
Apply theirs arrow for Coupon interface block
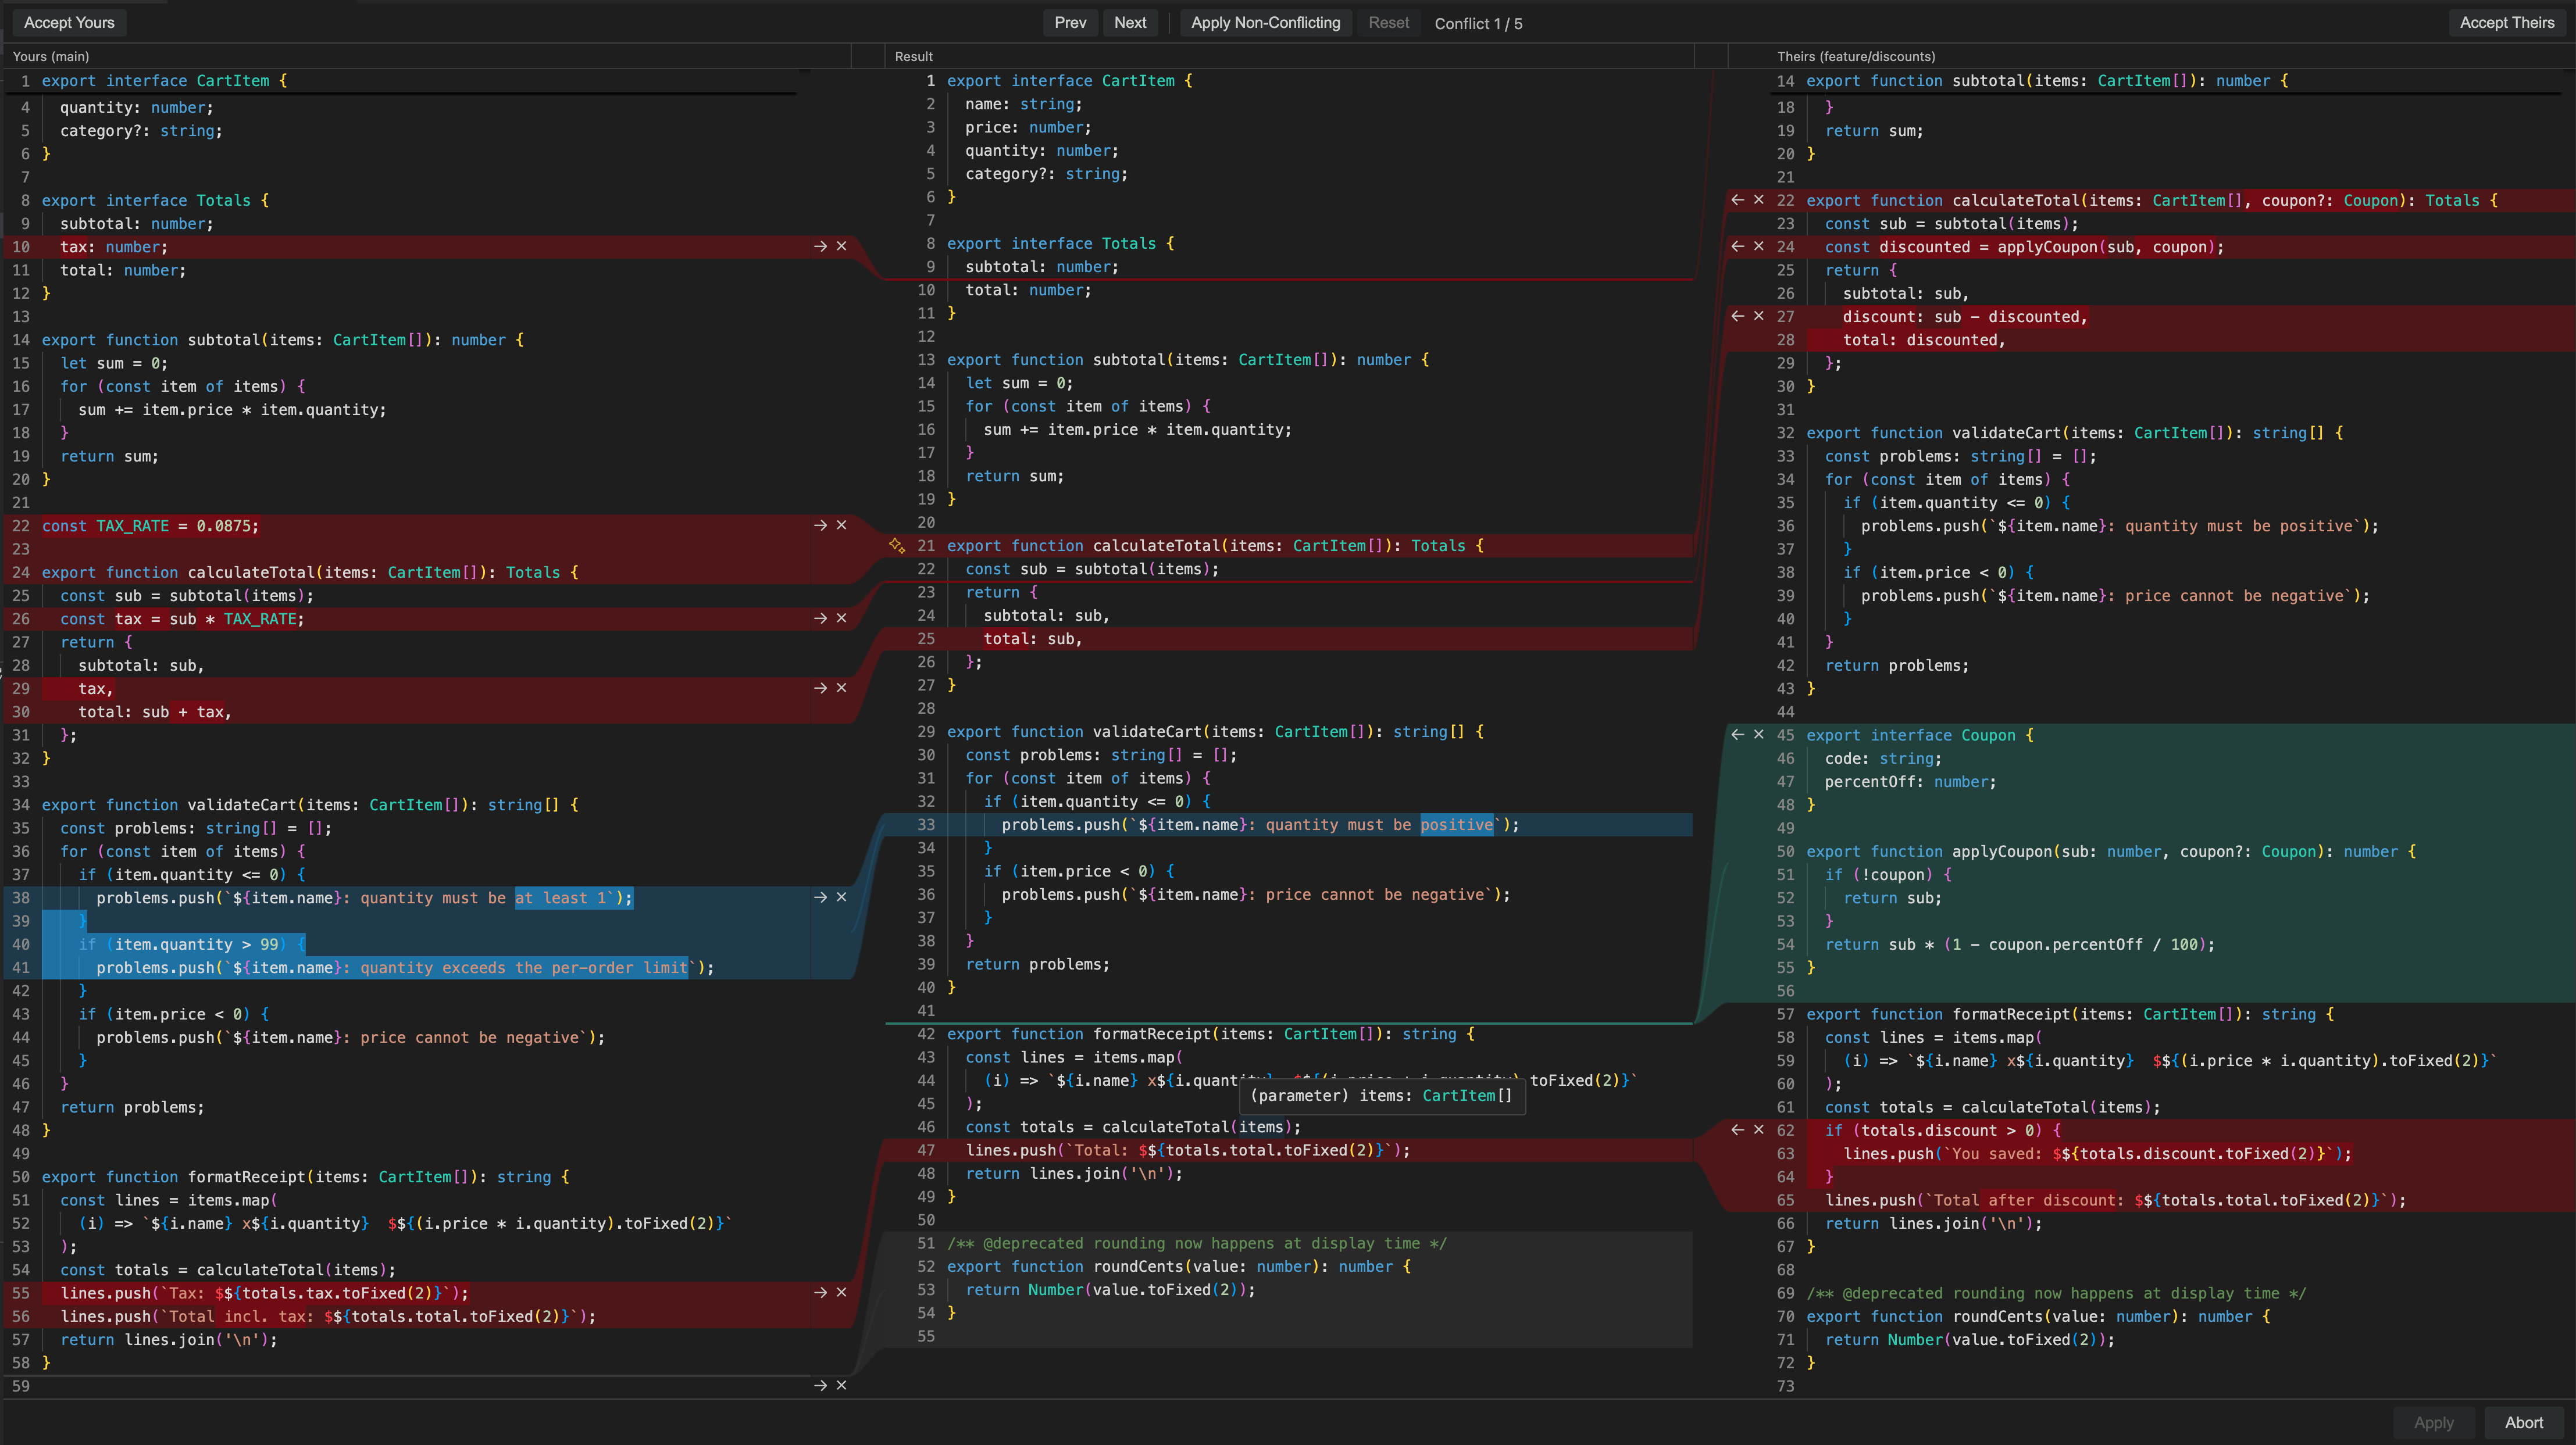[x=1738, y=735]
